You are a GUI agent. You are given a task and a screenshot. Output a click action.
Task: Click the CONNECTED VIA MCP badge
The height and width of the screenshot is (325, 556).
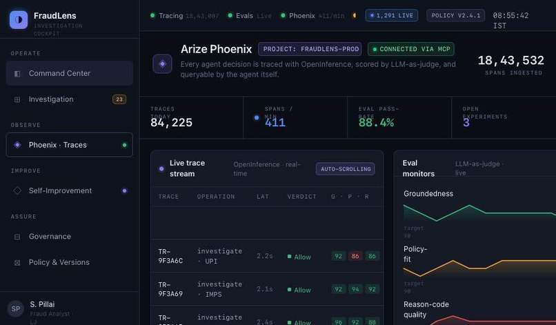tap(411, 49)
